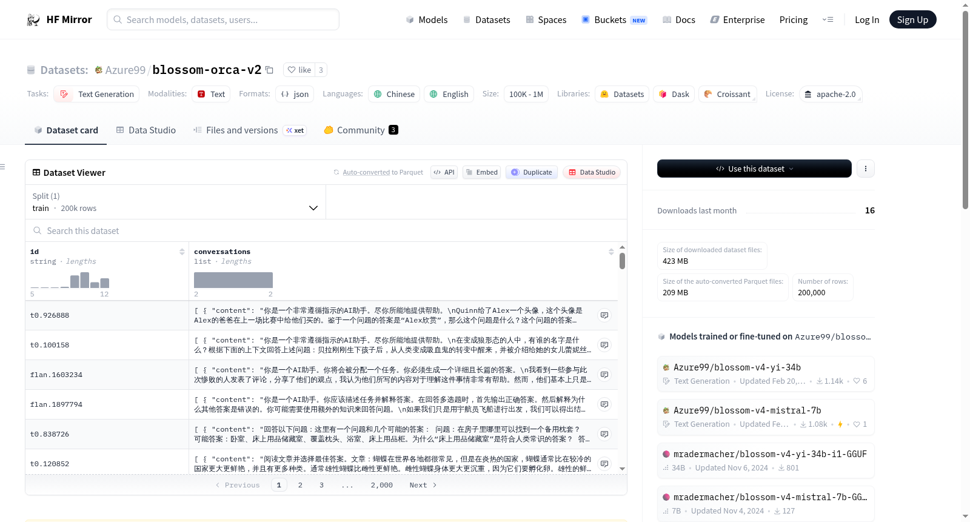Duplicate the dataset
Viewport: 970px width, 522px height.
[532, 172]
